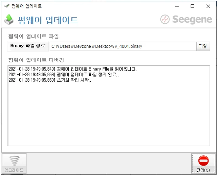Click the title bar app icon
Image resolution: width=218 pixels, height=176 pixels.
7,6
